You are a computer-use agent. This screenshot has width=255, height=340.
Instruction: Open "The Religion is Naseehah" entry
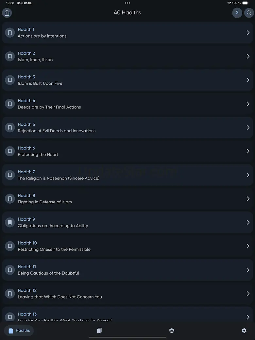pyautogui.click(x=127, y=175)
